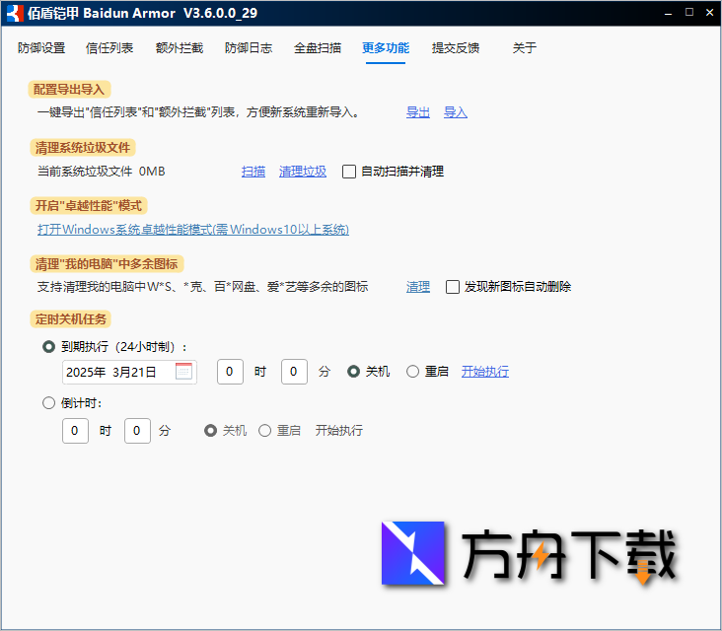Click the 导入 config link
The width and height of the screenshot is (722, 631).
coord(456,112)
